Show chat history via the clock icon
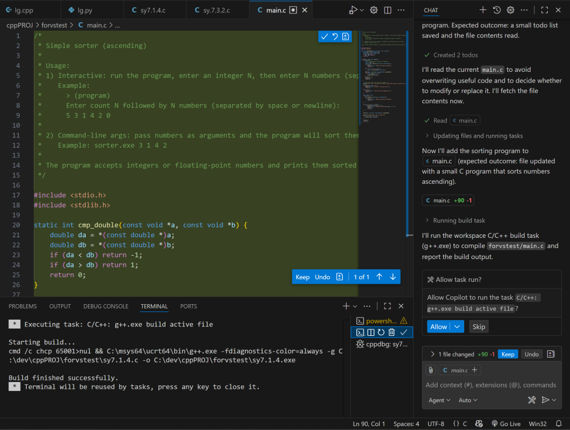The width and height of the screenshot is (570, 430). click(x=497, y=9)
